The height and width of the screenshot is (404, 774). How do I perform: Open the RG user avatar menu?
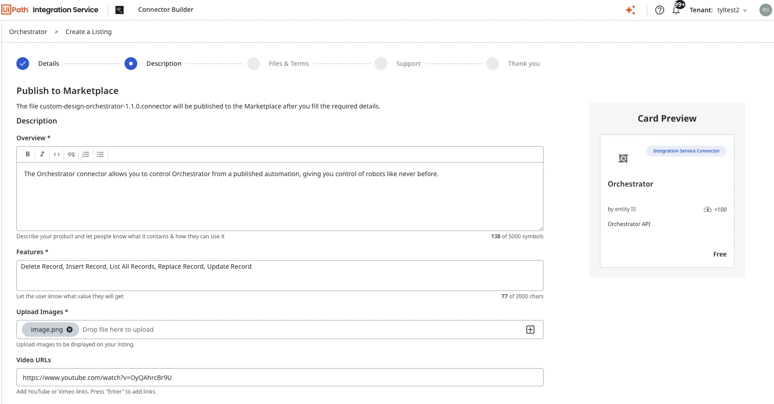[x=765, y=10]
